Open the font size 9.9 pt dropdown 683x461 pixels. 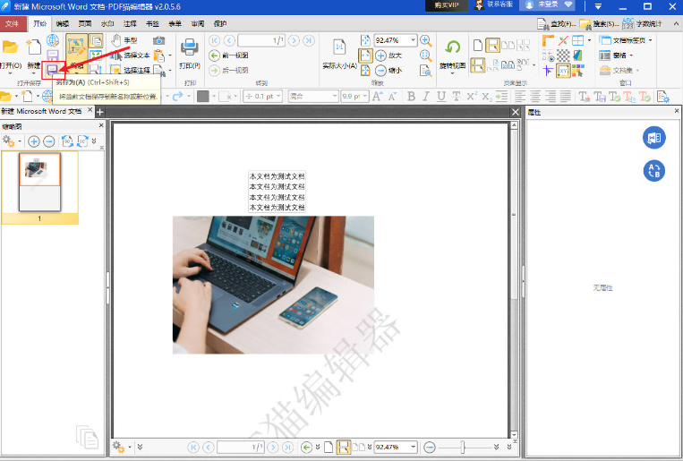tap(365, 97)
